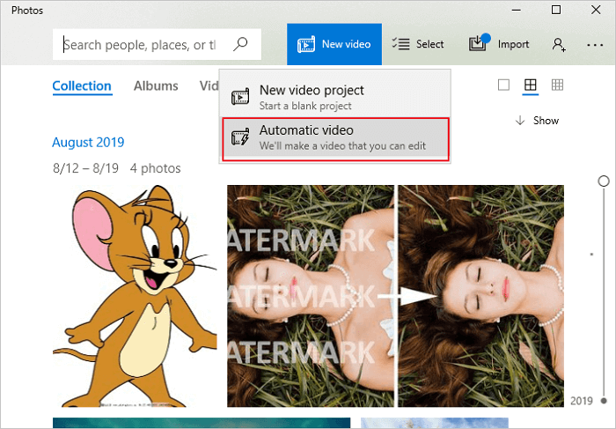616x429 pixels.
Task: Click the Import icon in toolbar
Action: [478, 44]
